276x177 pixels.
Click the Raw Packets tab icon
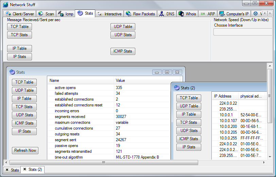[128, 14]
